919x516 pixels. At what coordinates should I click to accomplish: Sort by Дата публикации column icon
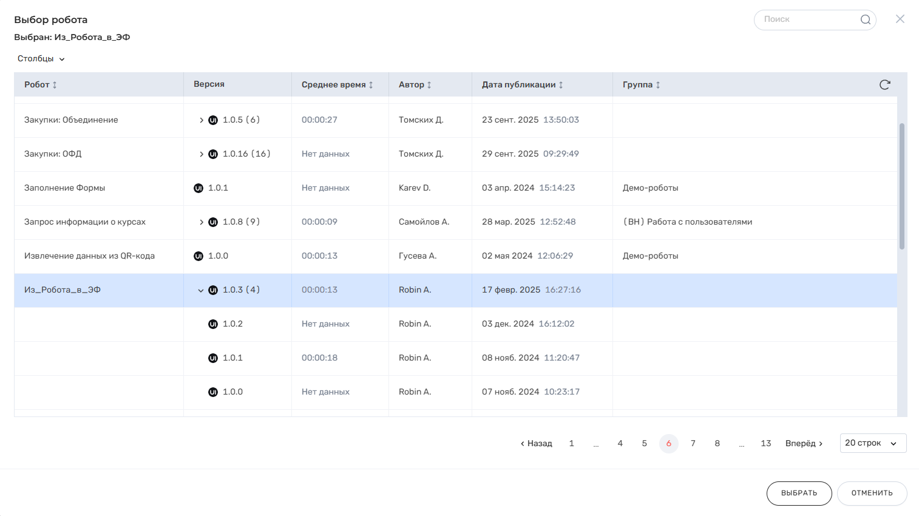pyautogui.click(x=561, y=85)
